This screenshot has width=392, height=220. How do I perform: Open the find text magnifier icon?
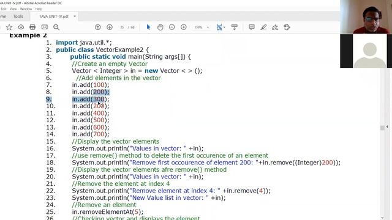click(x=56, y=27)
